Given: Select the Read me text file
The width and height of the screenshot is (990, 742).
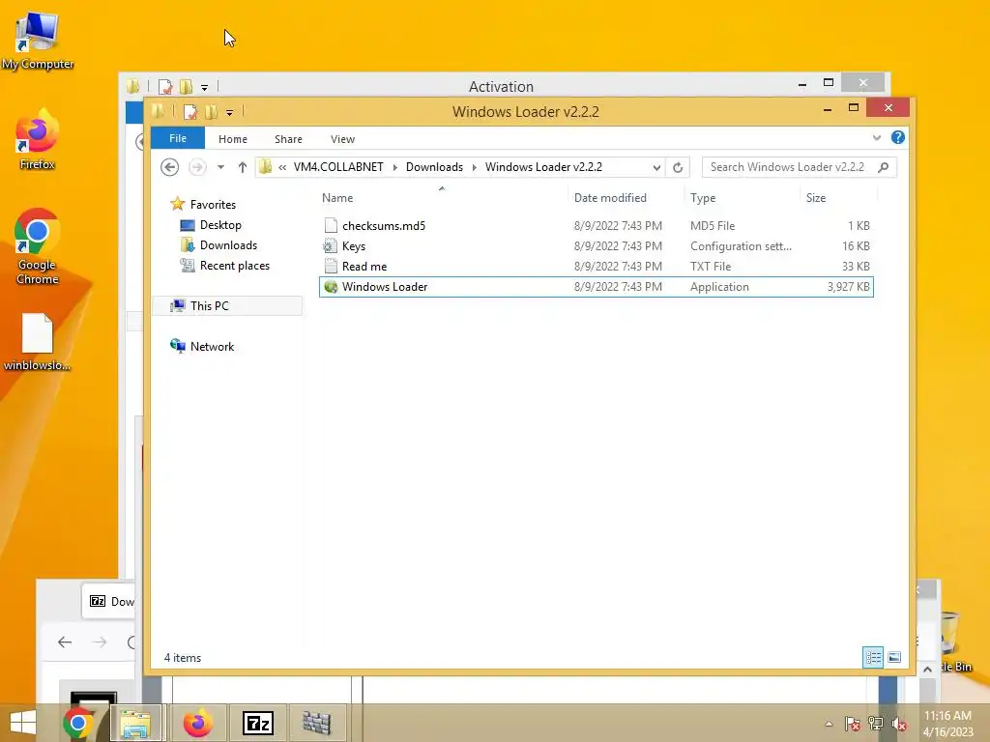Looking at the screenshot, I should pyautogui.click(x=596, y=267).
